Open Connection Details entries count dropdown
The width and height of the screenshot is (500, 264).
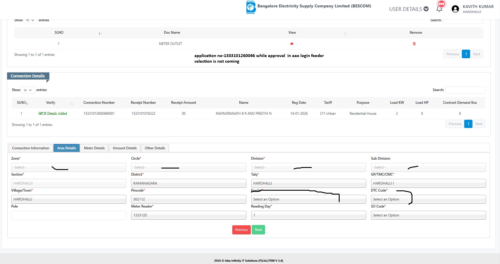point(28,90)
